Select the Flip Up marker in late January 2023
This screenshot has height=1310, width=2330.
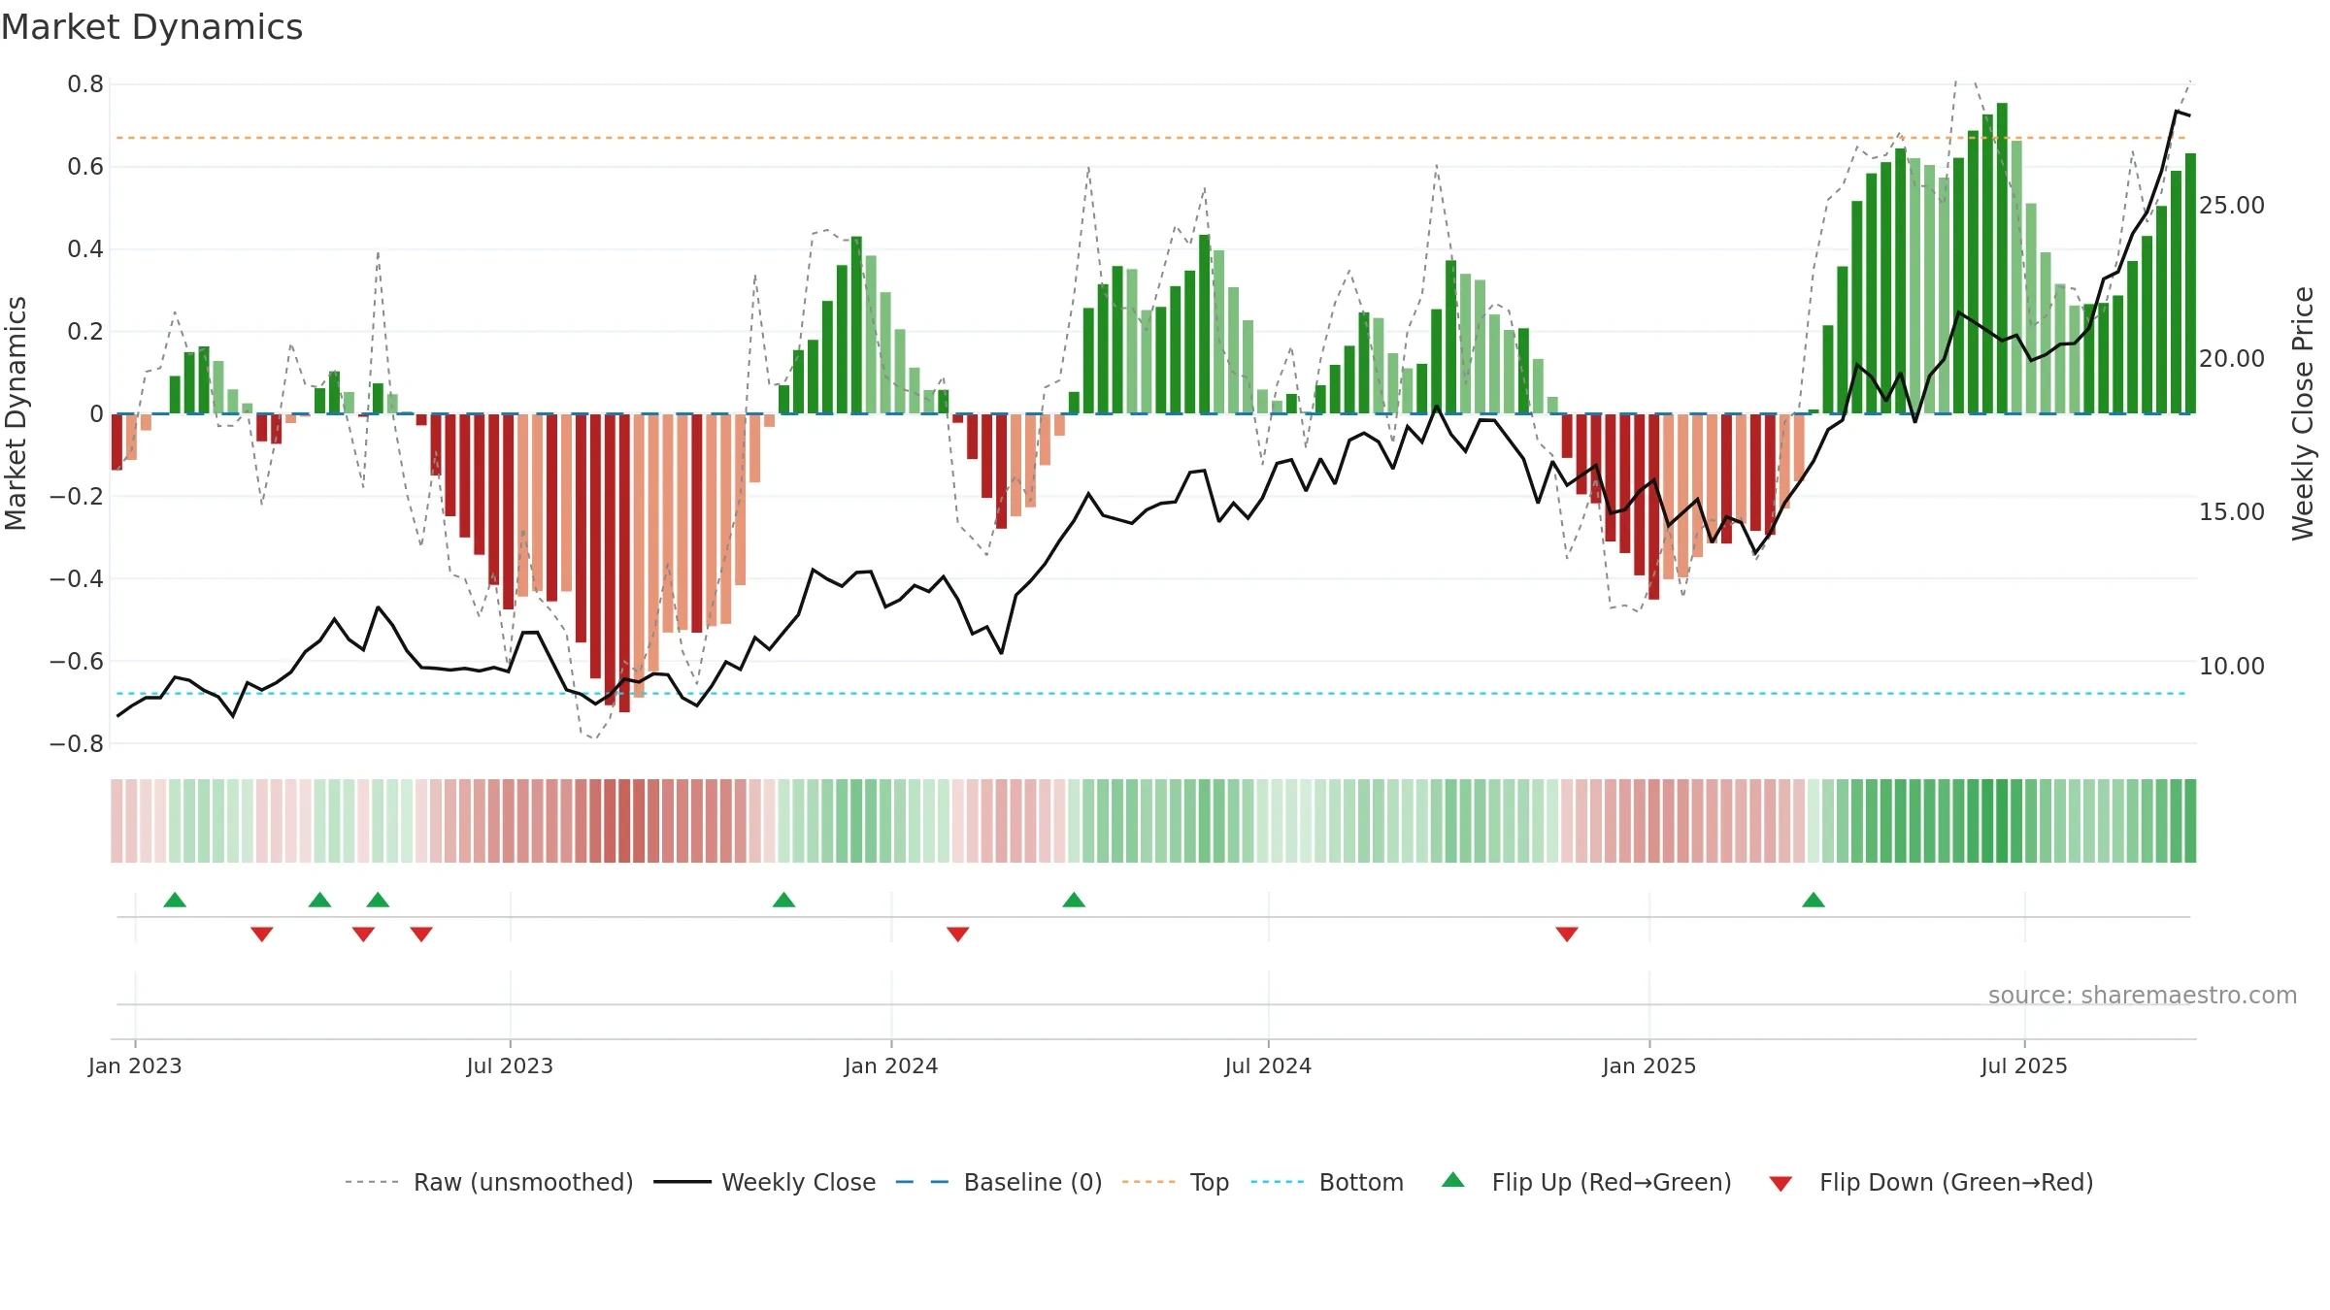[175, 900]
